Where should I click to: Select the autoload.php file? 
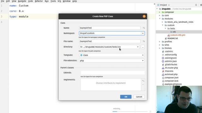171,74
